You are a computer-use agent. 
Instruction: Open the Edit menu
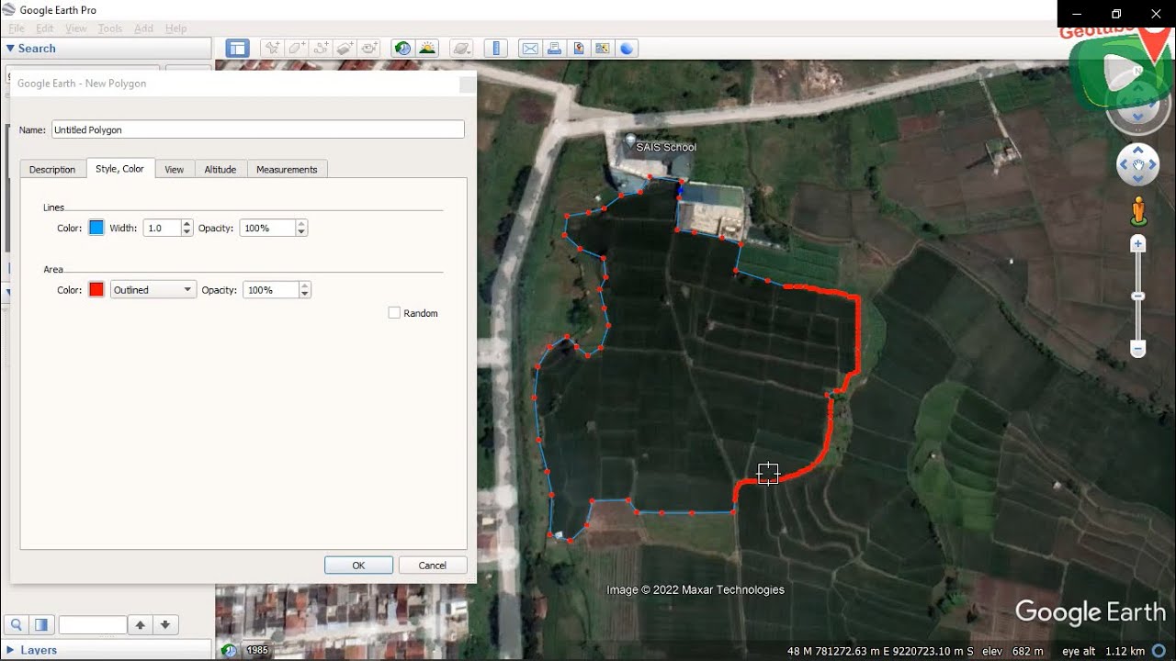[44, 28]
